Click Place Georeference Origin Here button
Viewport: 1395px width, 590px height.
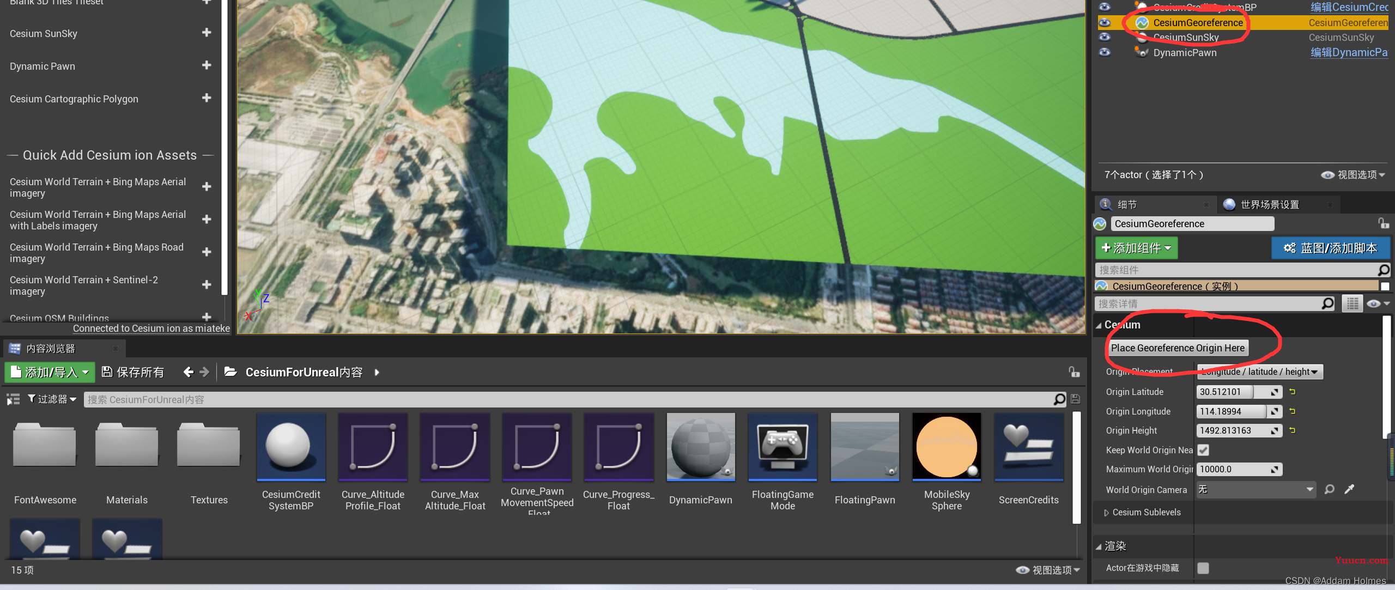point(1178,348)
